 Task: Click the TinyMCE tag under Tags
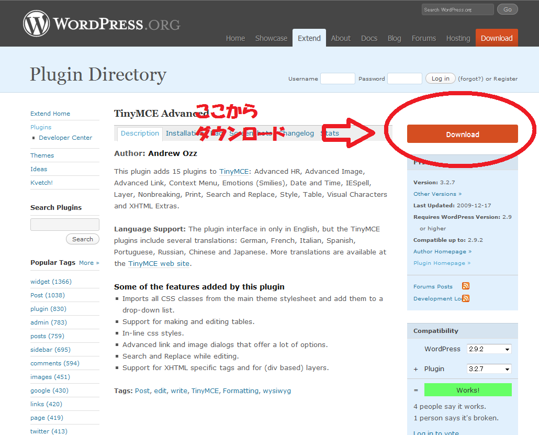(x=205, y=391)
